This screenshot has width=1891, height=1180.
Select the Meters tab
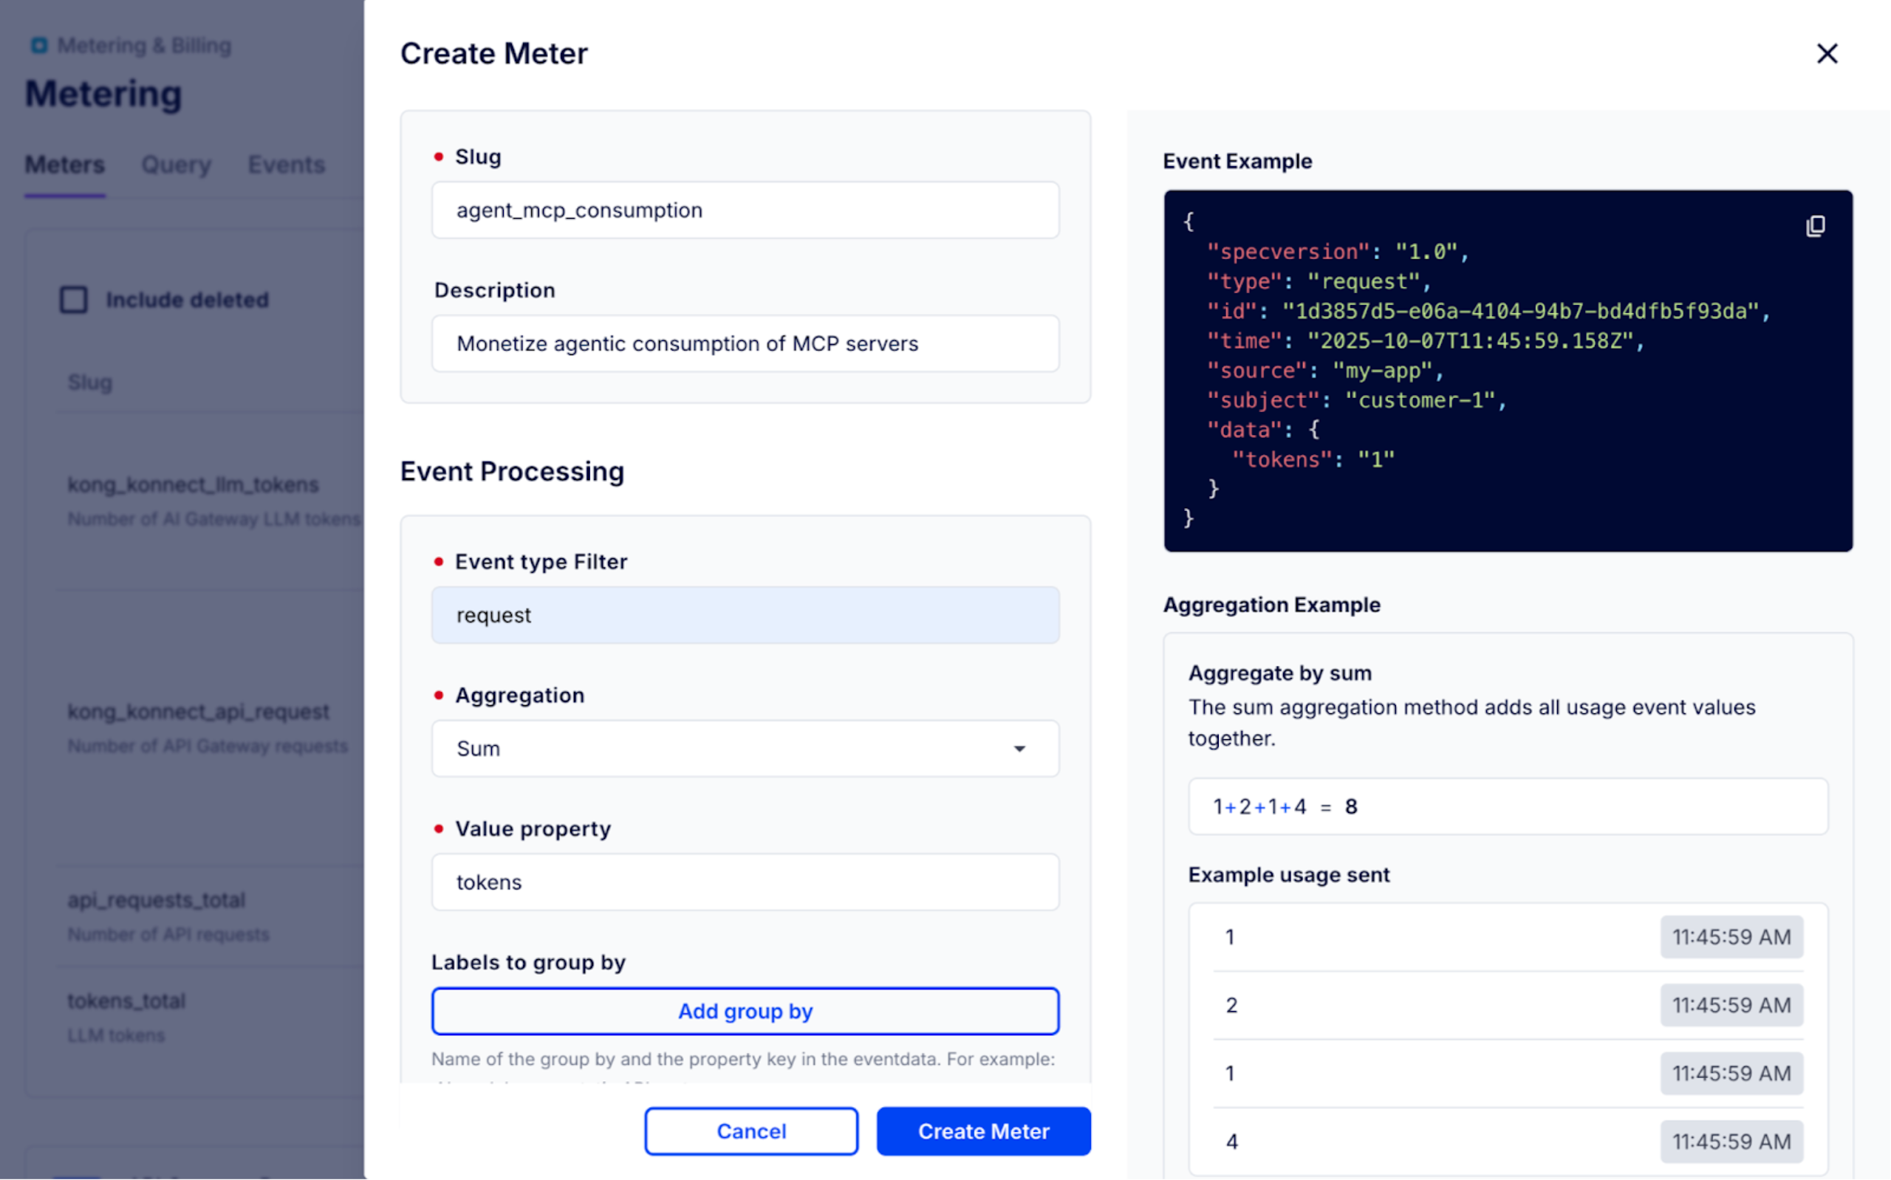[x=65, y=165]
